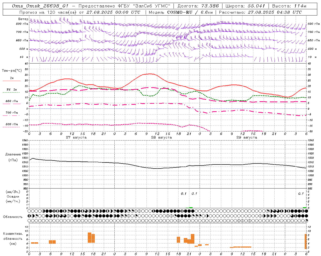
Task: Click the red solid 2м legend line
Action: click(12, 81)
